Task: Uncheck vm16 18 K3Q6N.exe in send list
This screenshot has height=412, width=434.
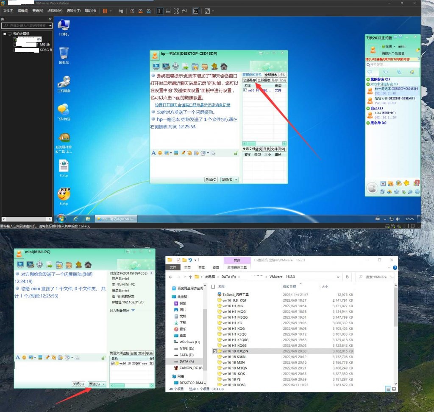Action: pos(112,364)
